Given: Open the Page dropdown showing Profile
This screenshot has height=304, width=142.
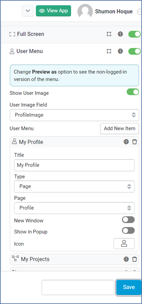Looking at the screenshot, I should coord(74,208).
